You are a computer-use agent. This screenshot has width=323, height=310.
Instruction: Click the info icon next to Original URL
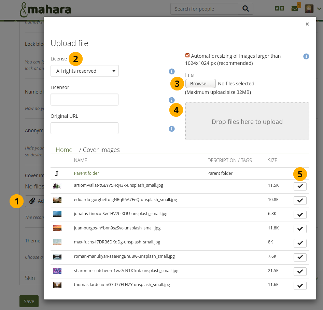(x=172, y=129)
